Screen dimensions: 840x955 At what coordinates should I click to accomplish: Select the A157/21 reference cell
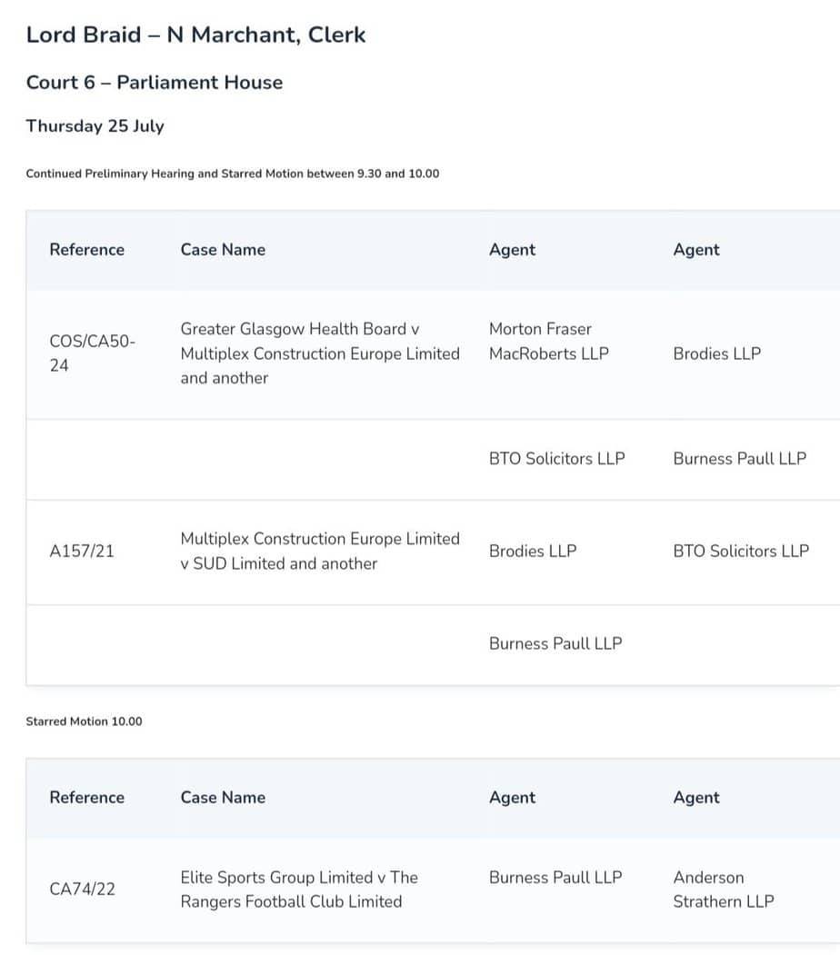82,552
